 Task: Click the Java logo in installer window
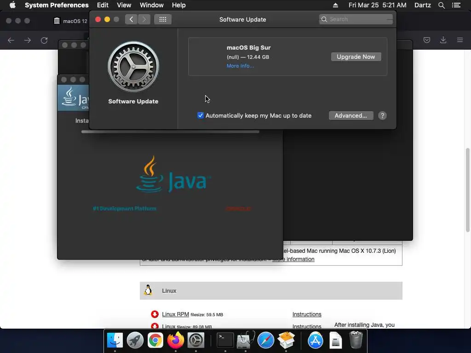[x=173, y=174]
